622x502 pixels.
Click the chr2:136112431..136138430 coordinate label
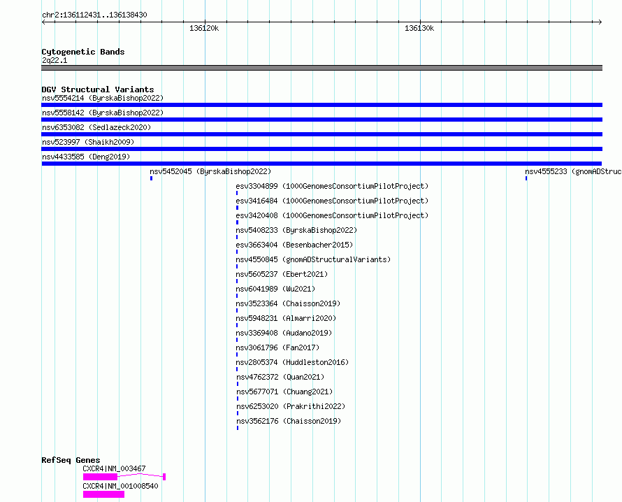point(94,15)
